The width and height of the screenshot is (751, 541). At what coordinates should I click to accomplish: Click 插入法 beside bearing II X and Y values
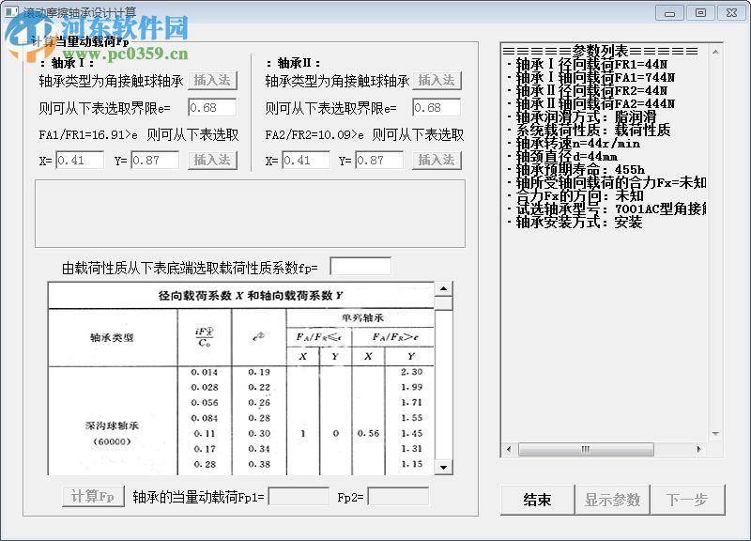[437, 160]
